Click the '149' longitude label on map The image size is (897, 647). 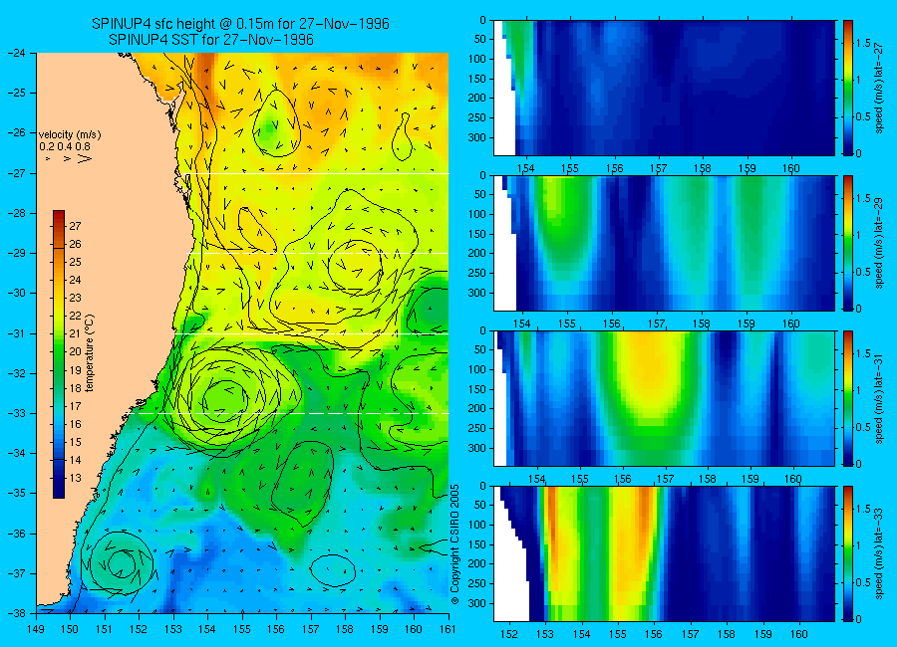36,629
